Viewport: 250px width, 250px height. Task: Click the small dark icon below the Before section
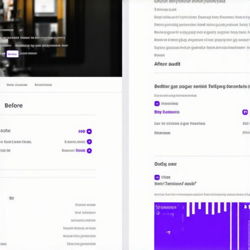[x=12, y=198]
